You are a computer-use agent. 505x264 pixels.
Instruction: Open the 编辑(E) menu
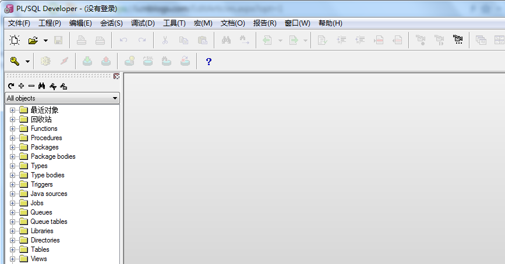80,23
